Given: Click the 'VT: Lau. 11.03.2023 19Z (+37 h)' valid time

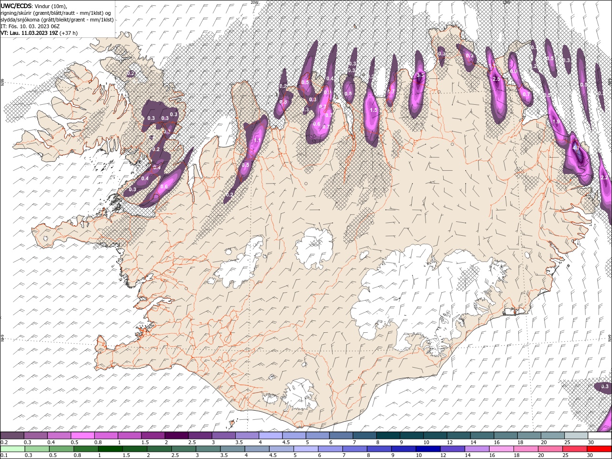Looking at the screenshot, I should 39,33.
